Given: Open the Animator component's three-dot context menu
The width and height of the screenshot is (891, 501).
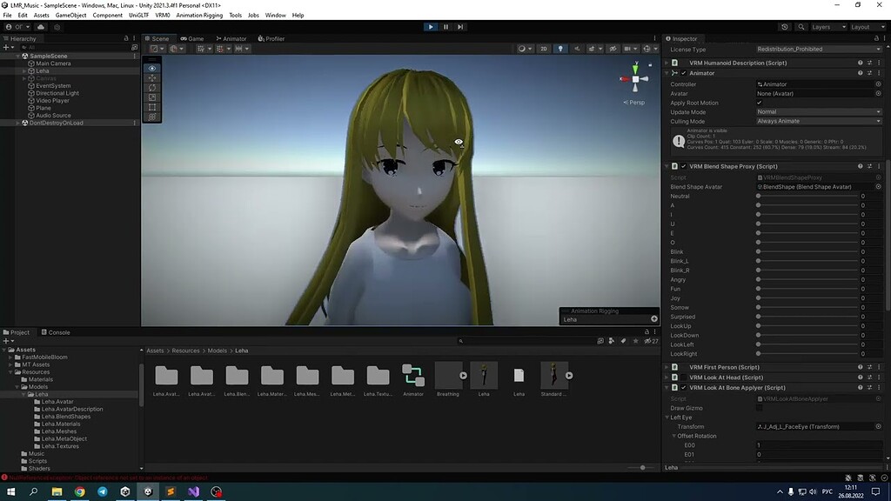Looking at the screenshot, I should [878, 73].
